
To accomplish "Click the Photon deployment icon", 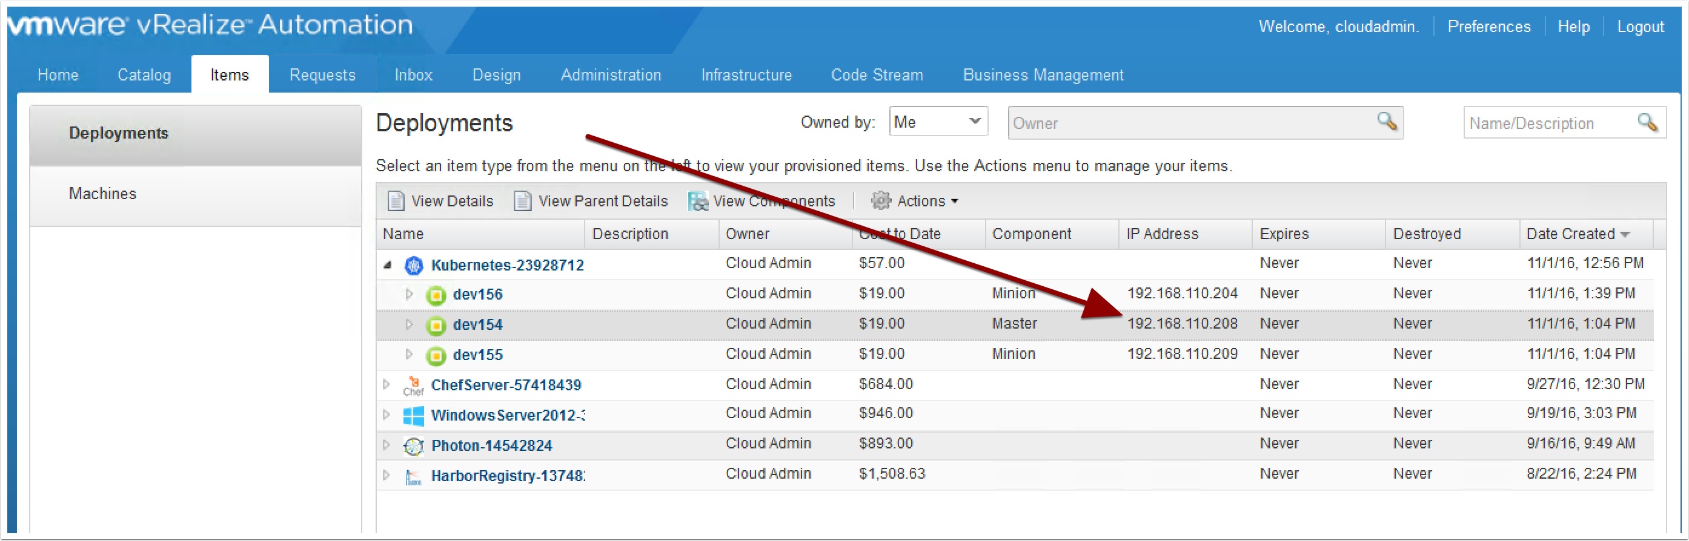I will pos(413,446).
